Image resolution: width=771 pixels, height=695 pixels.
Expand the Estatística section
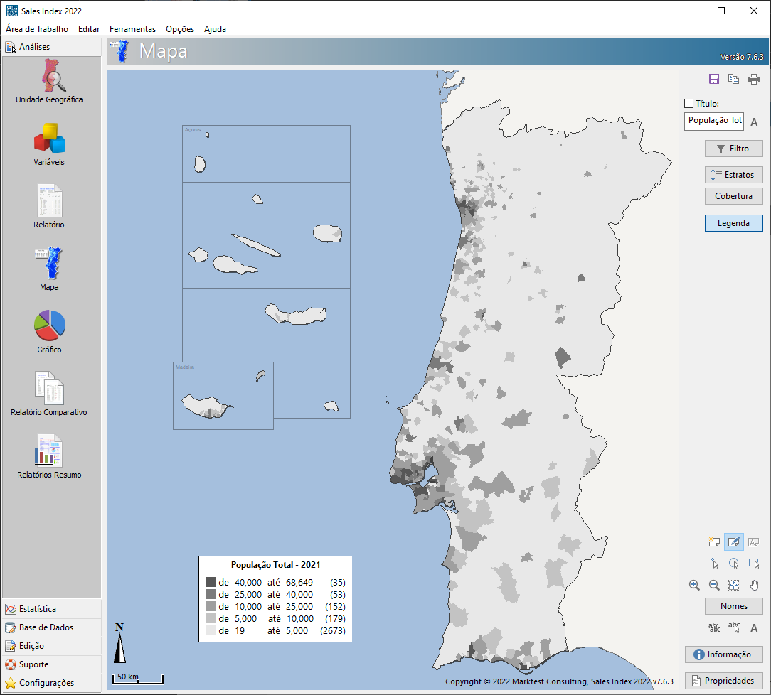pyautogui.click(x=47, y=609)
